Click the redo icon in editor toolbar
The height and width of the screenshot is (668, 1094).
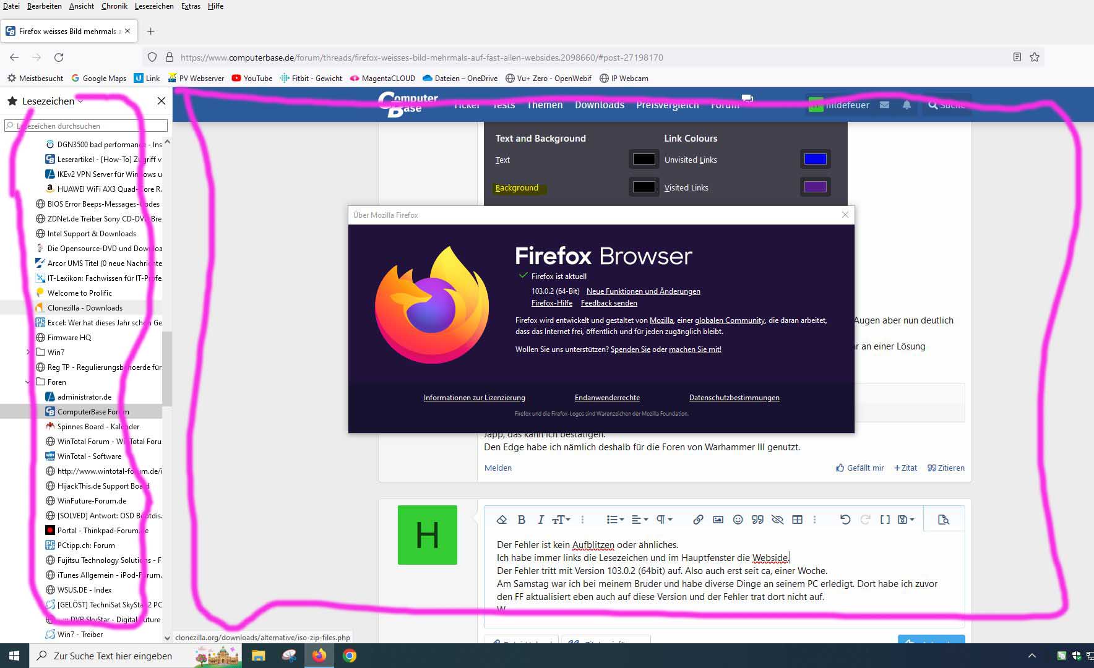[x=865, y=520]
